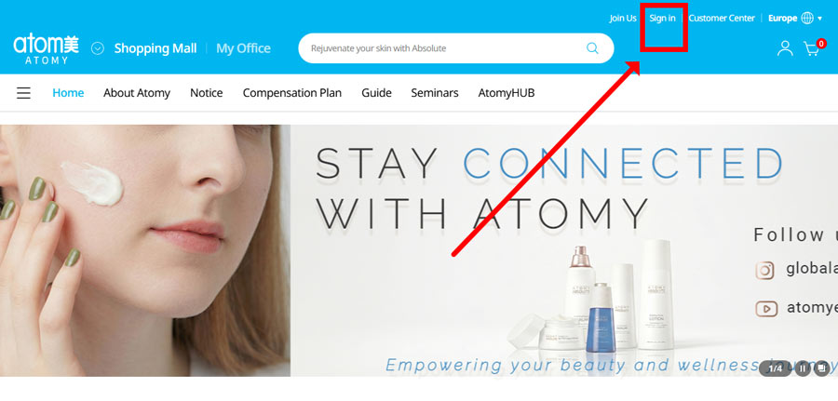Screen dimensions: 838x401
Task: Click the Sign in link
Action: pyautogui.click(x=662, y=19)
